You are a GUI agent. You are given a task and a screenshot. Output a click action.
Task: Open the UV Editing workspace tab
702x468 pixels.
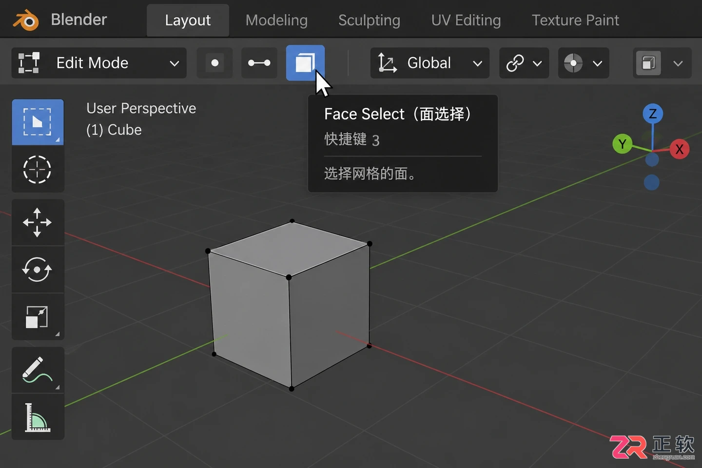pos(466,20)
